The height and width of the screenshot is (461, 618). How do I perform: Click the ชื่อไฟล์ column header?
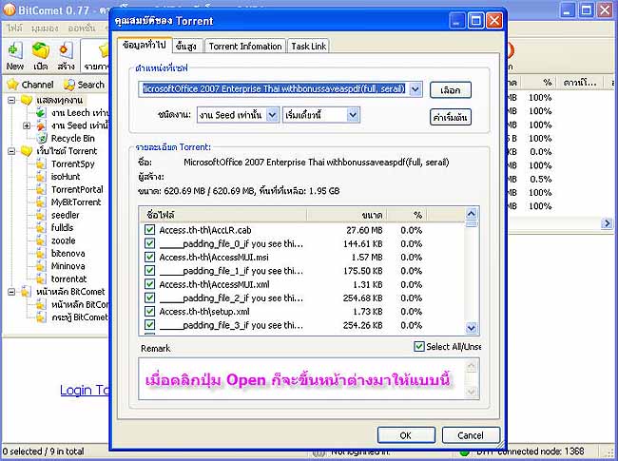(223, 215)
